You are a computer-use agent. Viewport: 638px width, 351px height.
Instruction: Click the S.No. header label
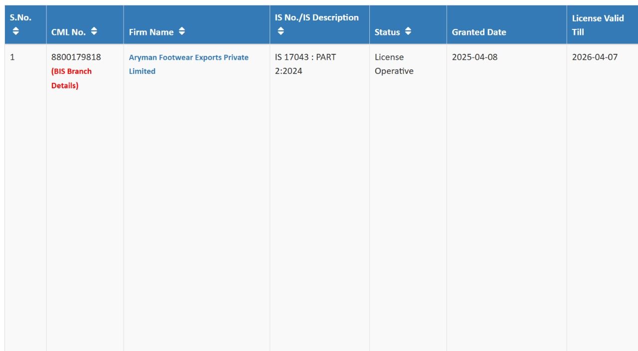click(20, 17)
